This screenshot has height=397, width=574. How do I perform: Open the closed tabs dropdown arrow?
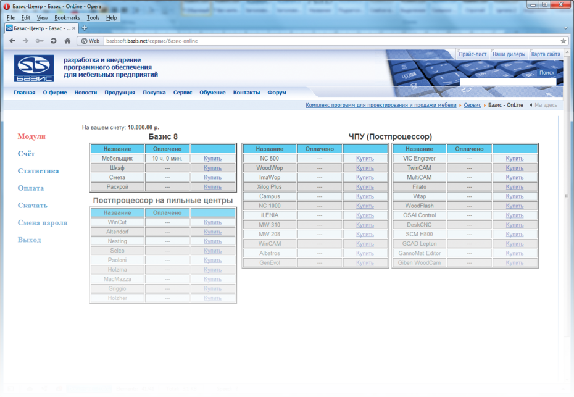565,28
